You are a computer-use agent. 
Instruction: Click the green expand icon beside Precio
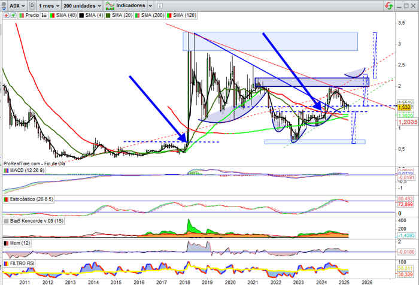[13, 15]
